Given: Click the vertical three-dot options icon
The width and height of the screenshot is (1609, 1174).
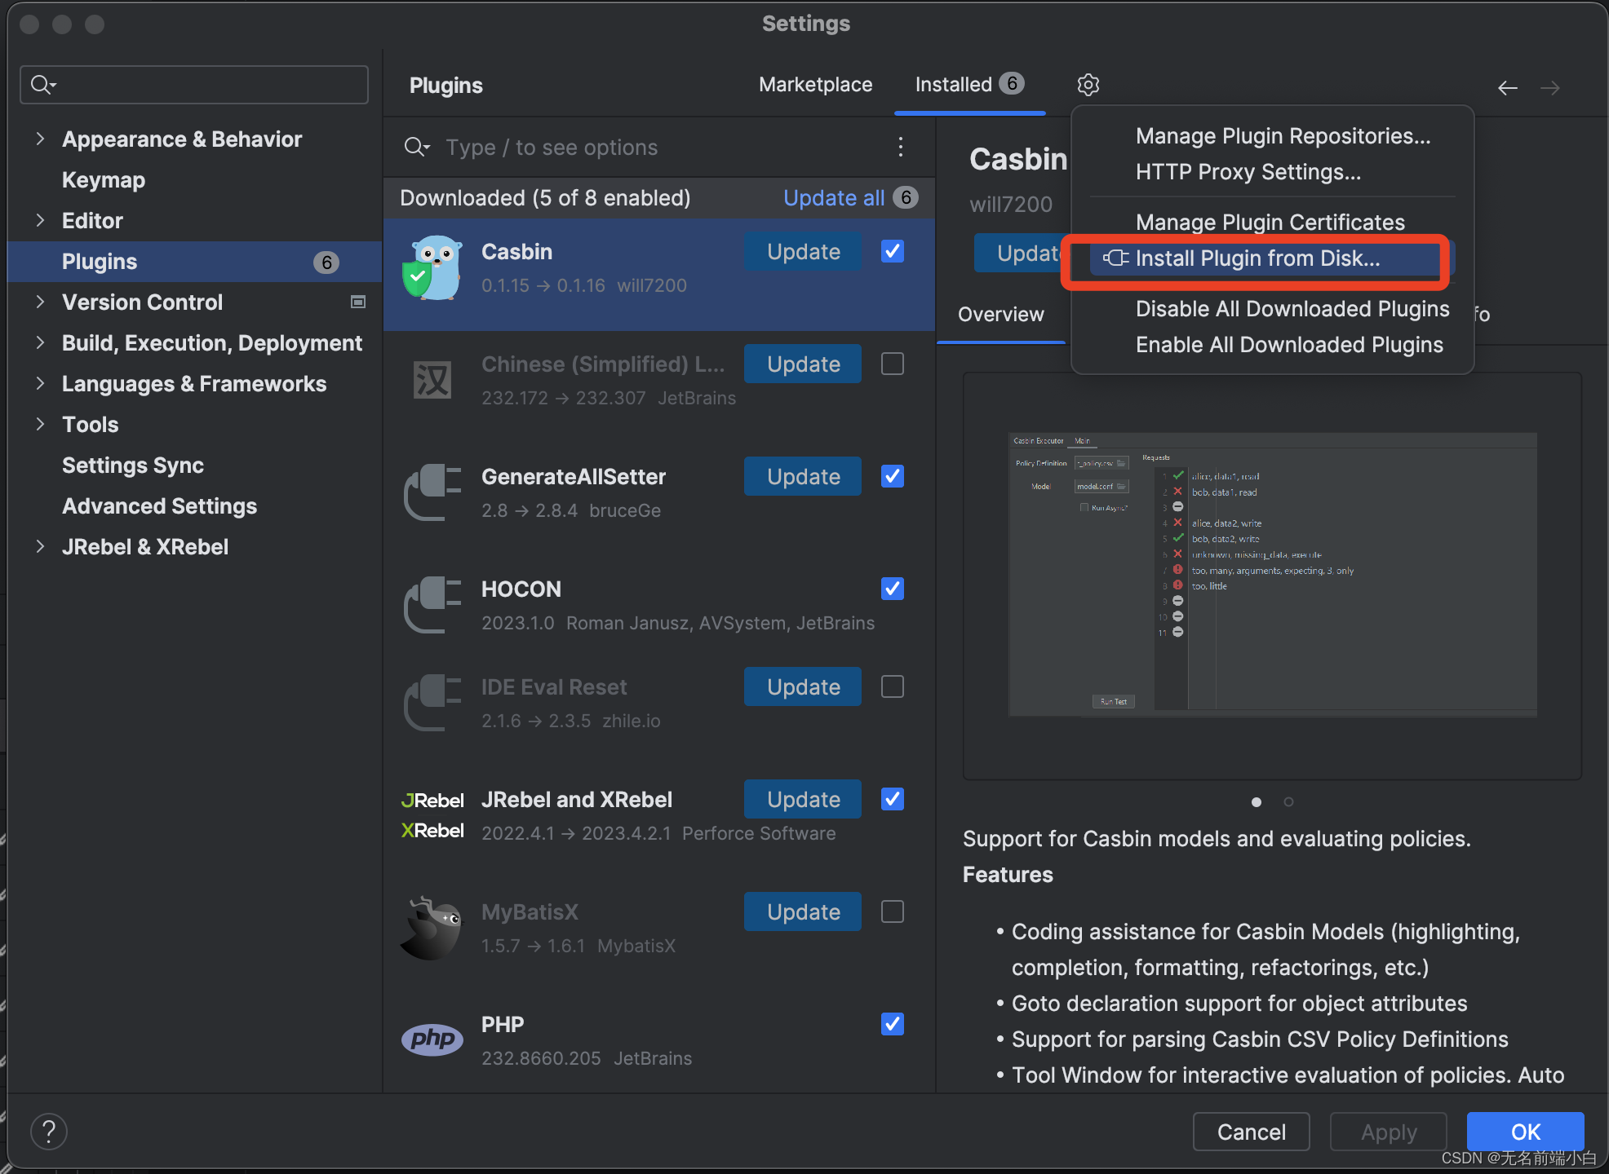Looking at the screenshot, I should [x=900, y=147].
